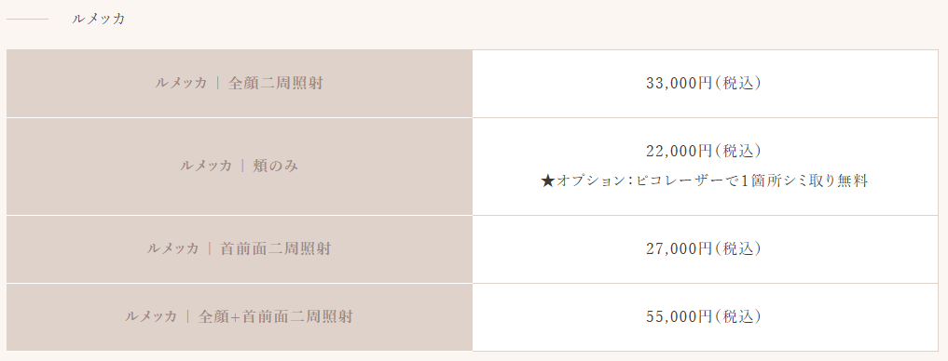Click the 頬のみ text in second row
The width and height of the screenshot is (948, 361).
pos(275,166)
